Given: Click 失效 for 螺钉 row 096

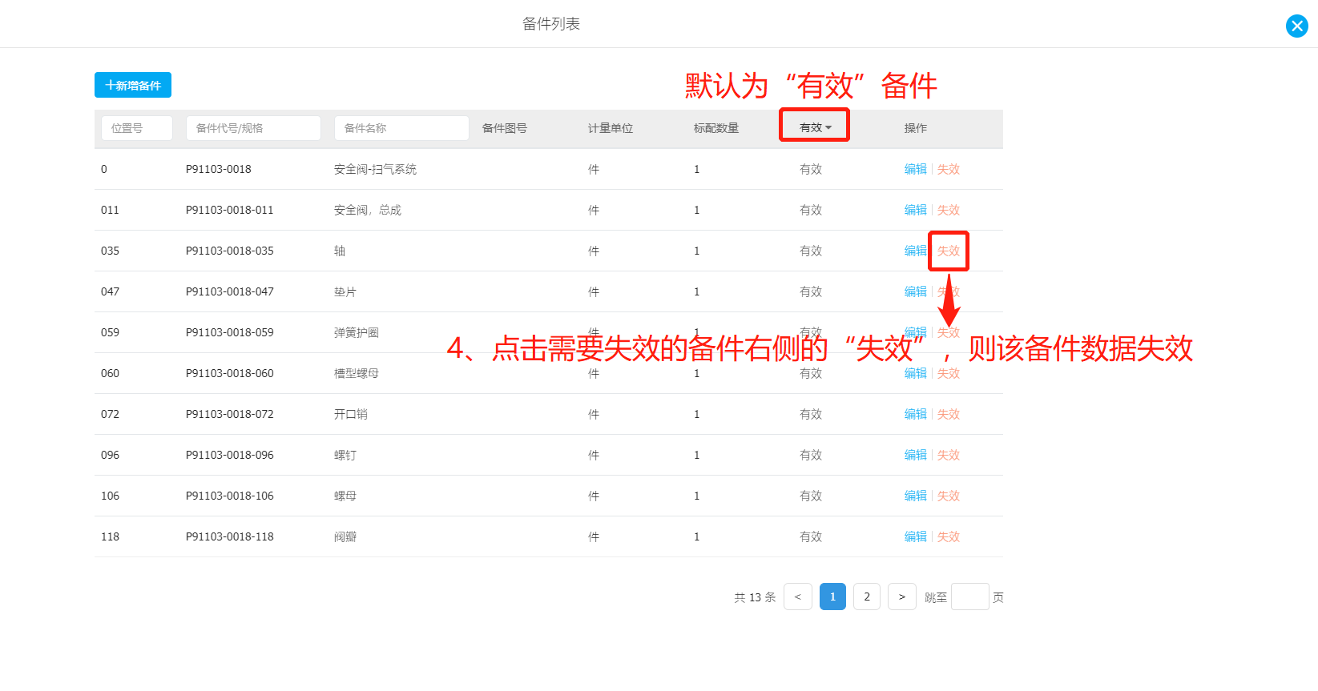Looking at the screenshot, I should tap(949, 455).
